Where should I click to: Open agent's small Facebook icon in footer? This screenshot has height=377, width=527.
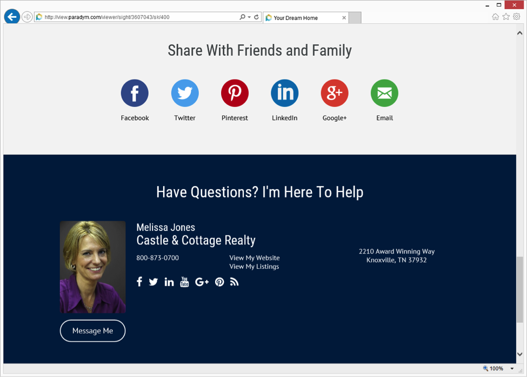click(139, 282)
